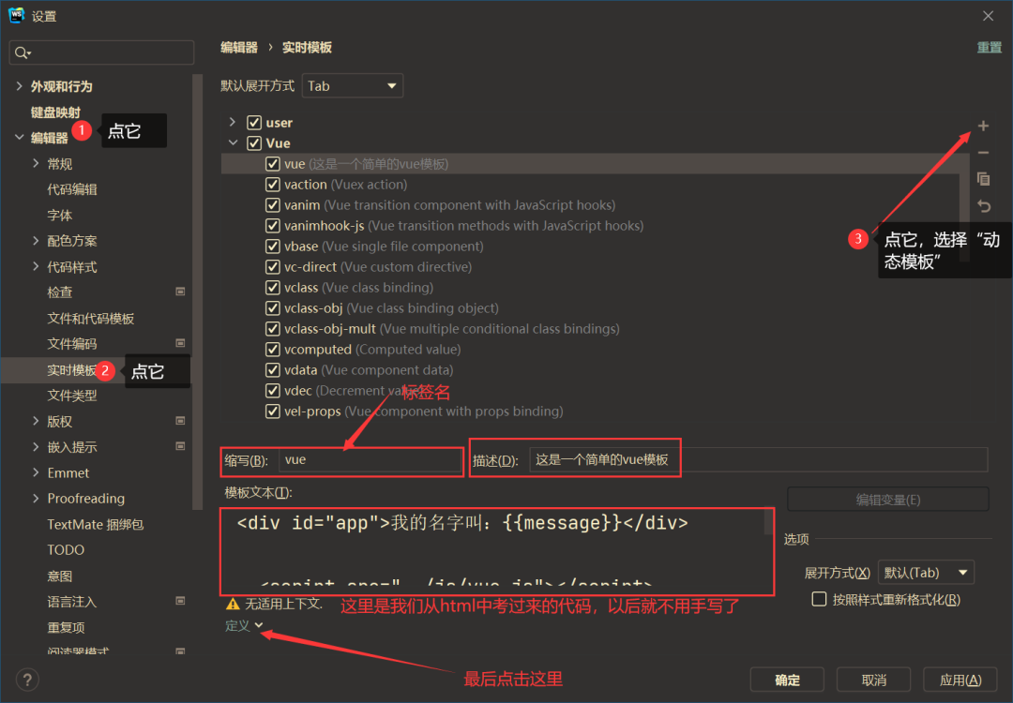This screenshot has height=703, width=1013.
Task: Click the 应用(A) button
Action: pos(960,680)
